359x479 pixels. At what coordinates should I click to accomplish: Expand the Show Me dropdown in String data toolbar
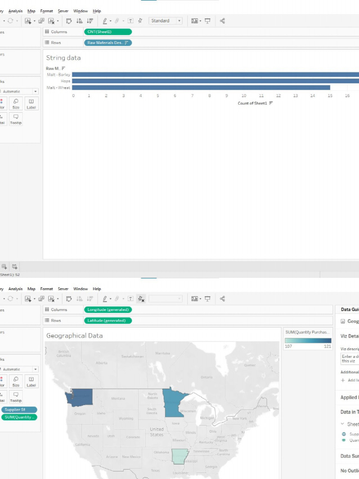[200, 21]
